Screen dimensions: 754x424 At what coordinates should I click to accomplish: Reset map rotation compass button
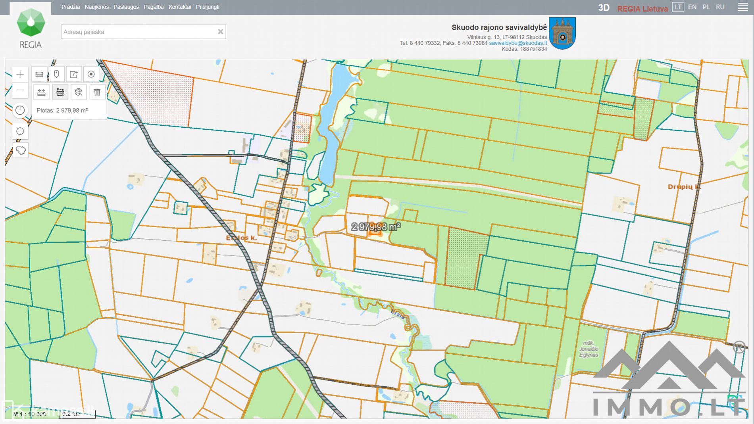[x=20, y=110]
